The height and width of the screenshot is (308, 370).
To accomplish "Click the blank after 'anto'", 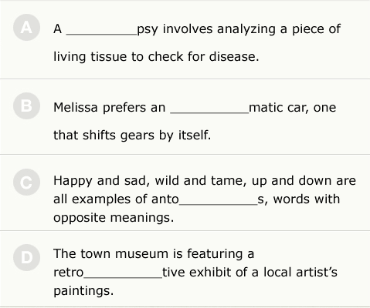I will click(218, 203).
